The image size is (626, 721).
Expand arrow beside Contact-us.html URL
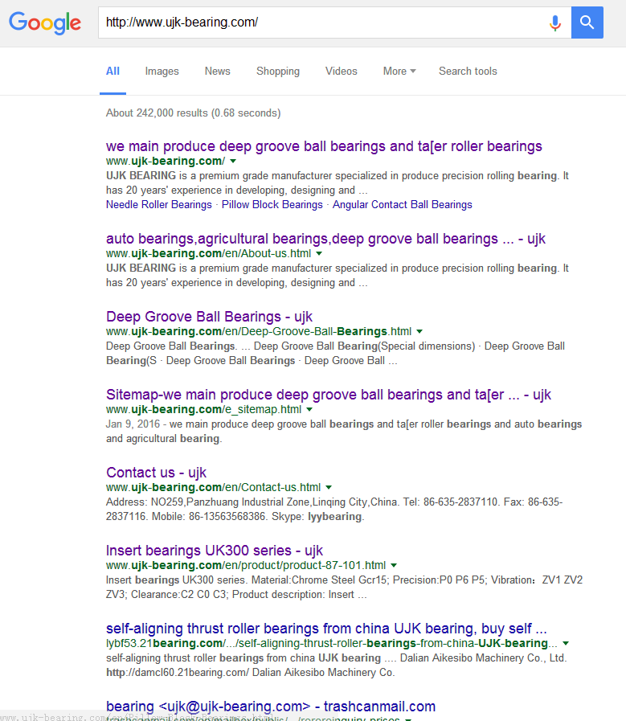329,487
